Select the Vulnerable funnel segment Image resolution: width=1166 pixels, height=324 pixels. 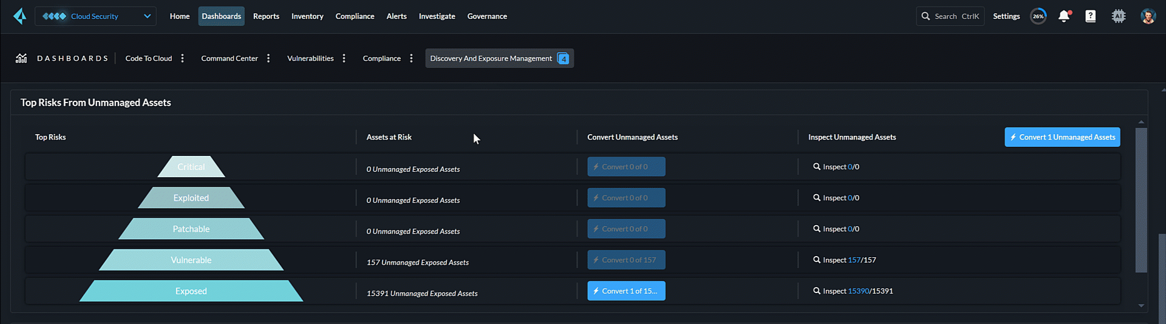point(191,260)
